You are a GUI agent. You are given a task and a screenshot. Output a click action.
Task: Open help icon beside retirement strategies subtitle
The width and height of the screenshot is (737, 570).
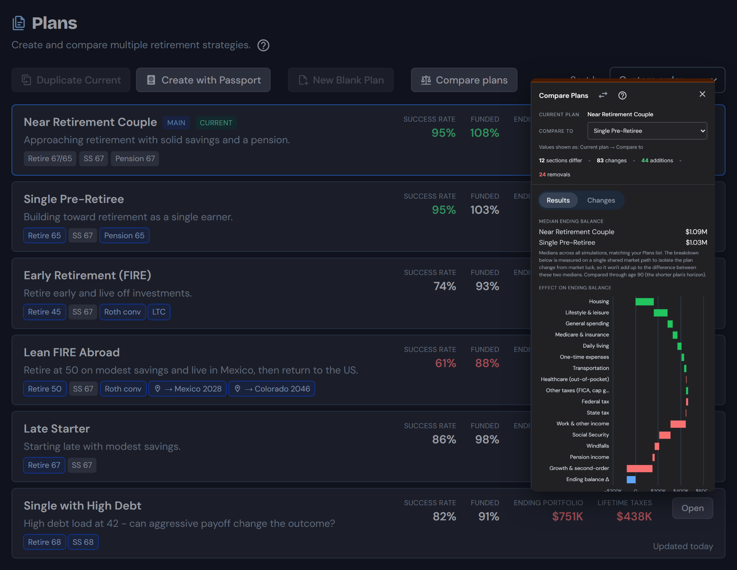click(263, 45)
